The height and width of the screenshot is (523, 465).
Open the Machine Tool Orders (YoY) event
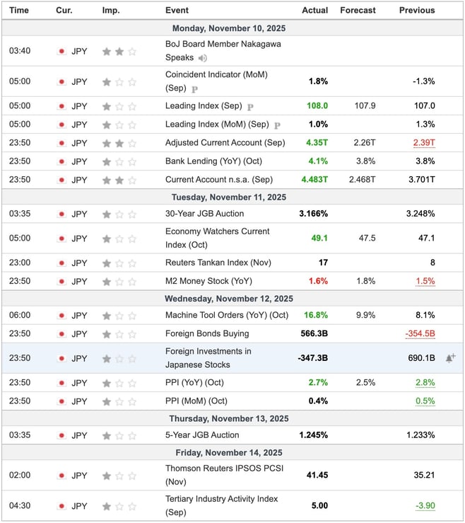(x=227, y=316)
